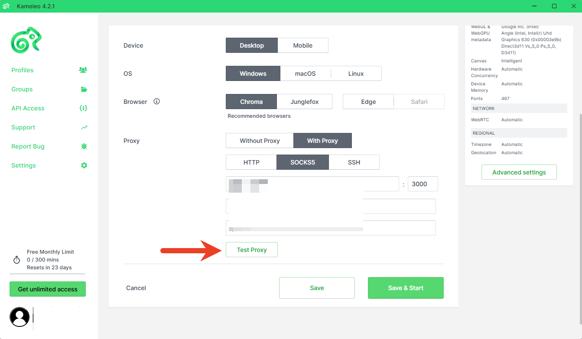Switch proxy type to HTTP
This screenshot has width=582, height=339.
(251, 162)
